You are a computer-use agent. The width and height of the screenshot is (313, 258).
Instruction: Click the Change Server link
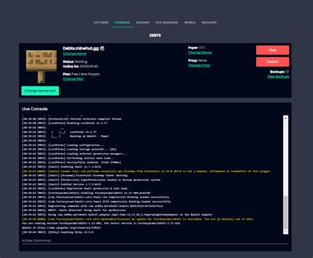(200, 53)
